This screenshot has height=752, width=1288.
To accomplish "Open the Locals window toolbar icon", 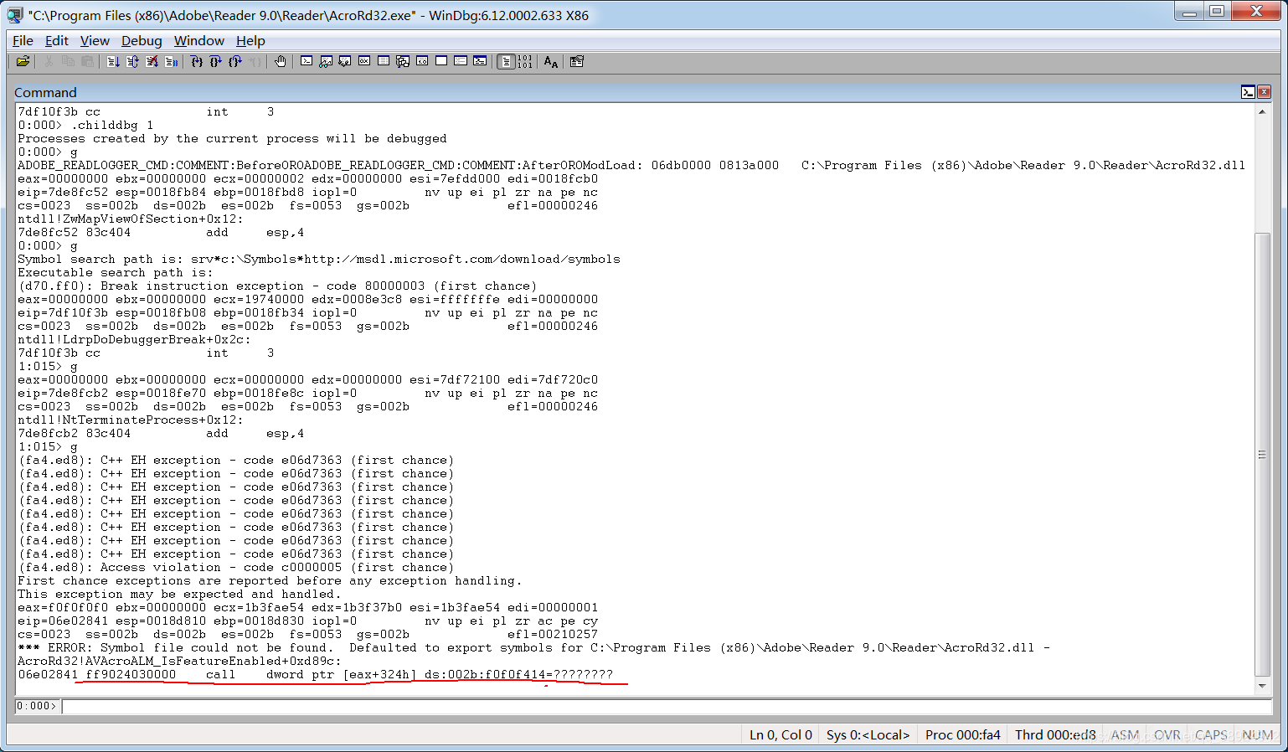I will [345, 61].
